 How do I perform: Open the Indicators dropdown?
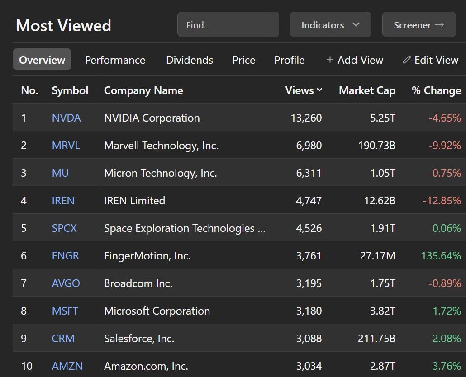330,25
